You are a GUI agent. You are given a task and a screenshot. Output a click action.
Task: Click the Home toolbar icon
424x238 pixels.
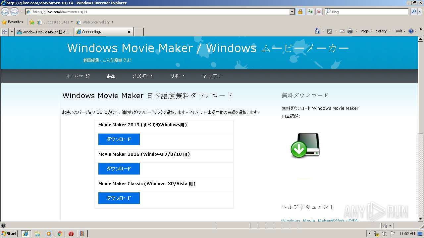pos(318,31)
